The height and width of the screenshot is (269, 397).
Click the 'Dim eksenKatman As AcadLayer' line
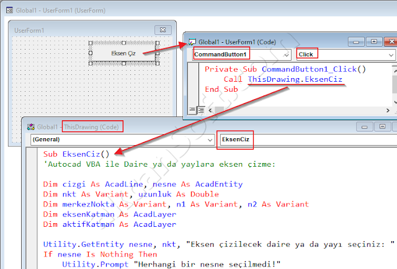[110, 214]
